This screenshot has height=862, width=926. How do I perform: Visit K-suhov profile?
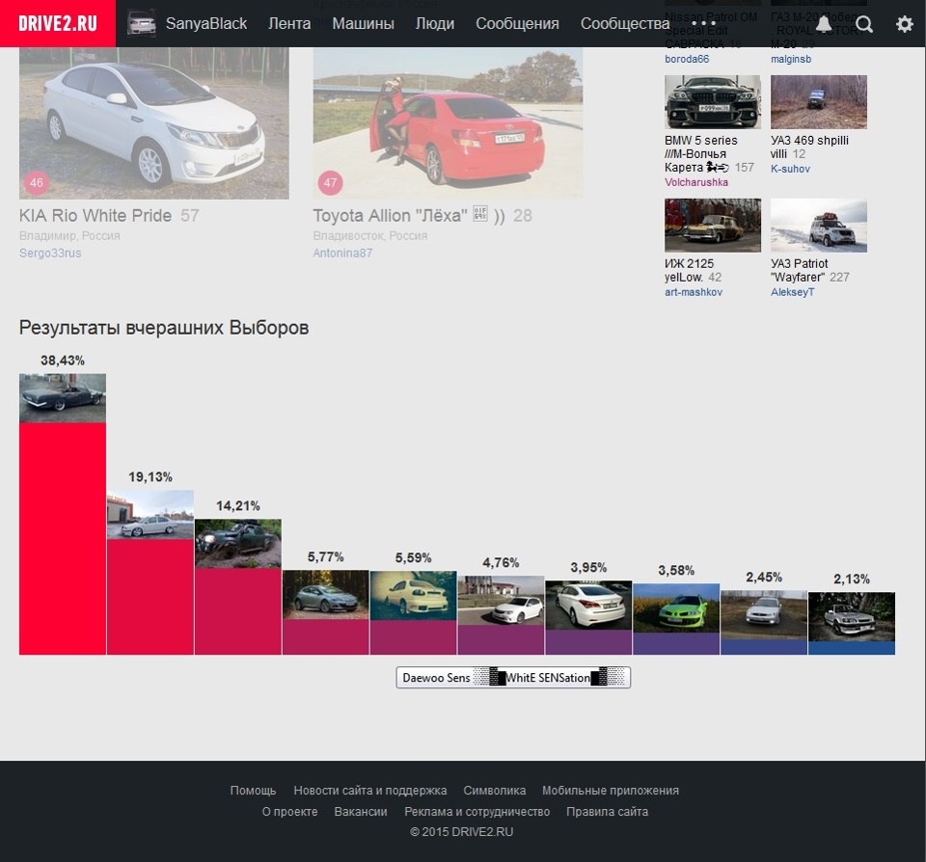(x=790, y=169)
